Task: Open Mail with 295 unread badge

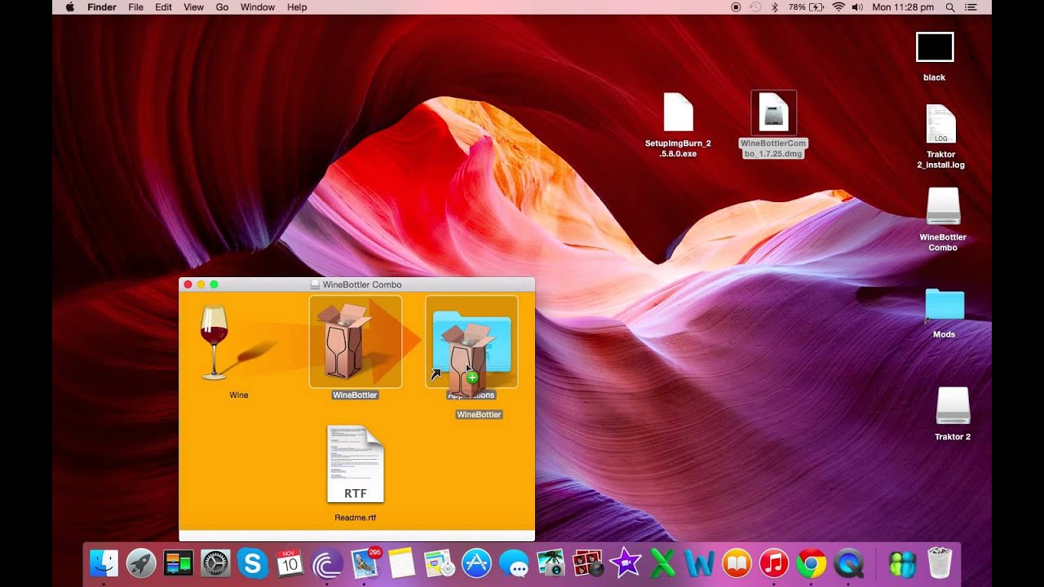Action: point(365,563)
